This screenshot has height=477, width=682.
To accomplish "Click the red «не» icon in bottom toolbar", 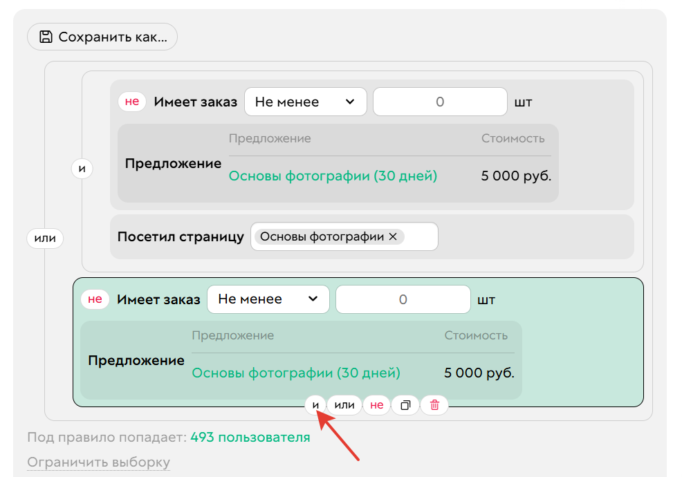I will [376, 405].
